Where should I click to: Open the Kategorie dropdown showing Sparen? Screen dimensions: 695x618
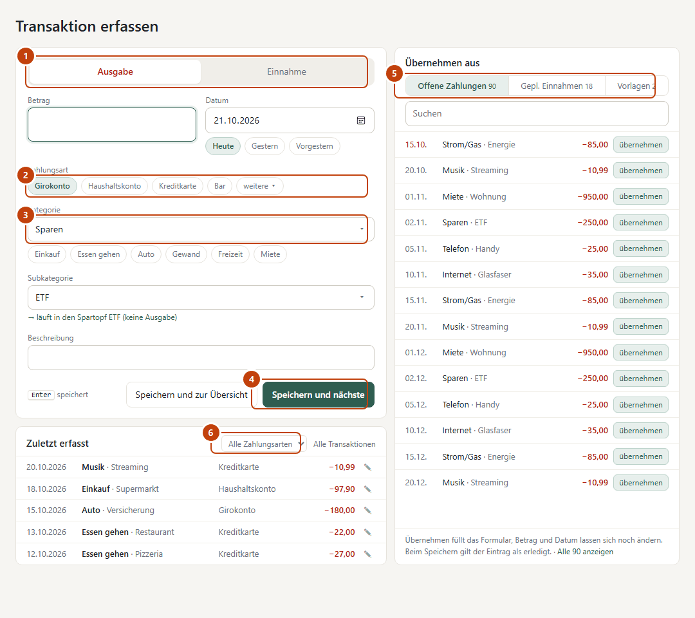201,230
